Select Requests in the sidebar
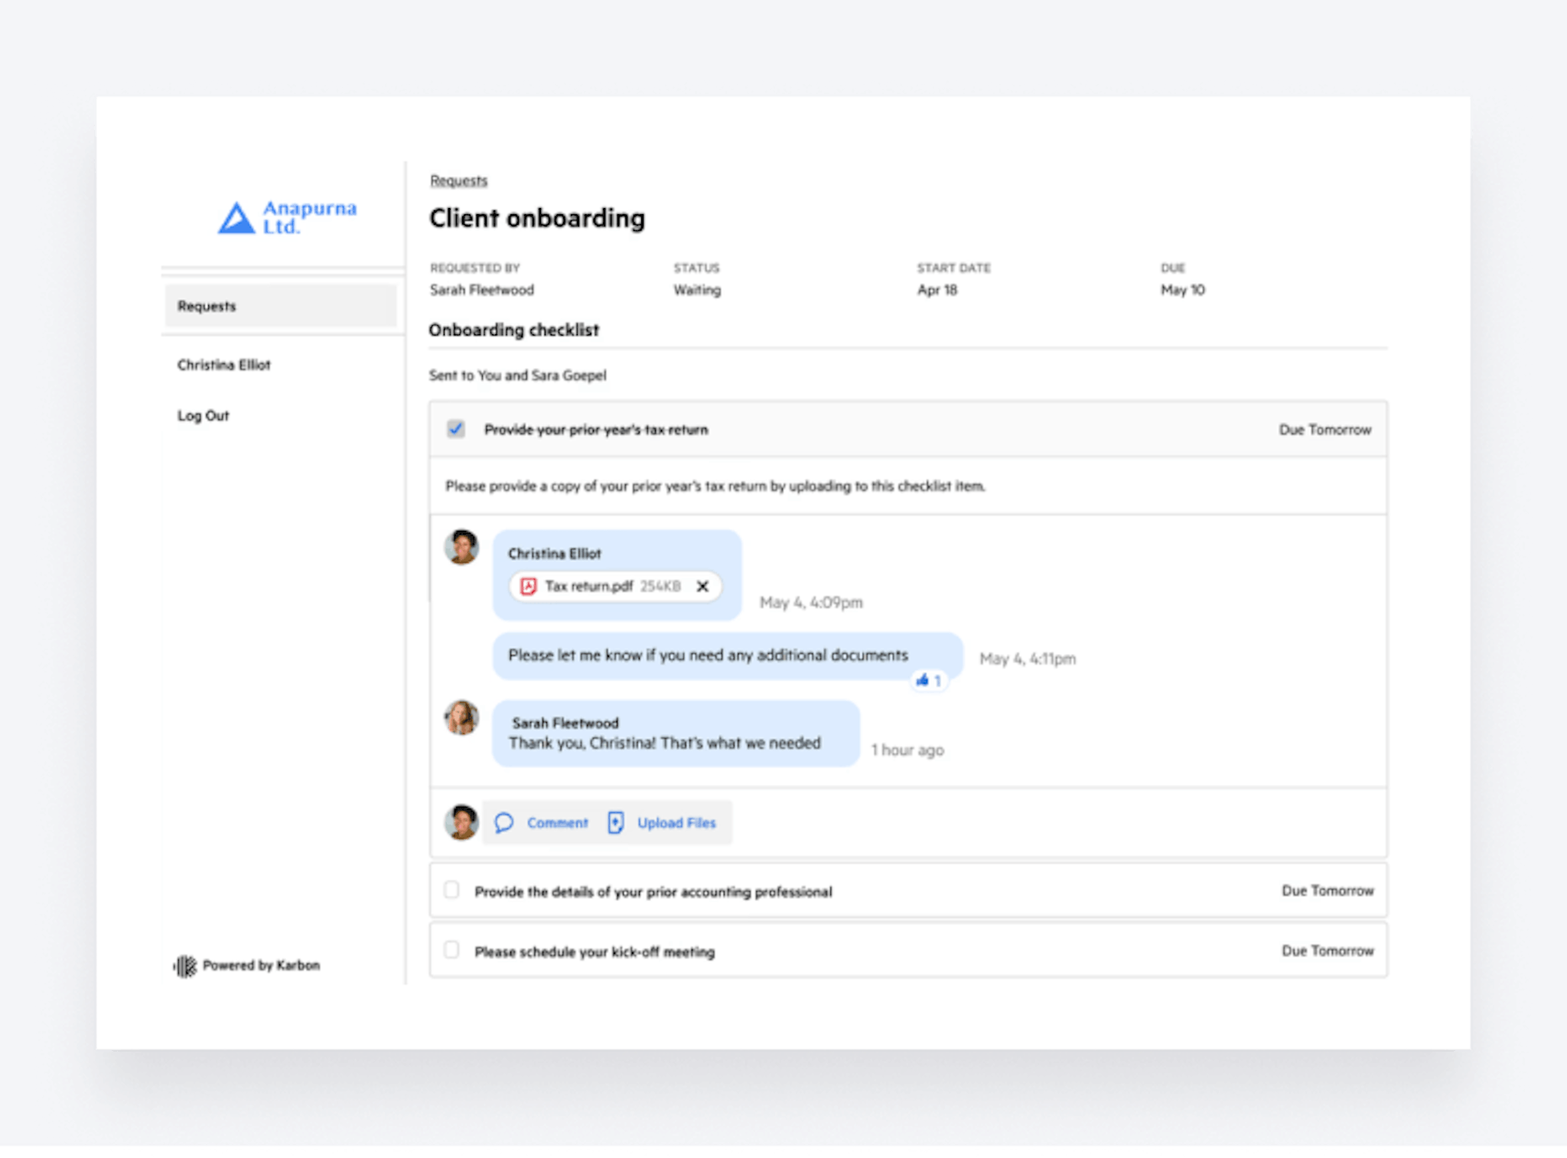 tap(207, 306)
